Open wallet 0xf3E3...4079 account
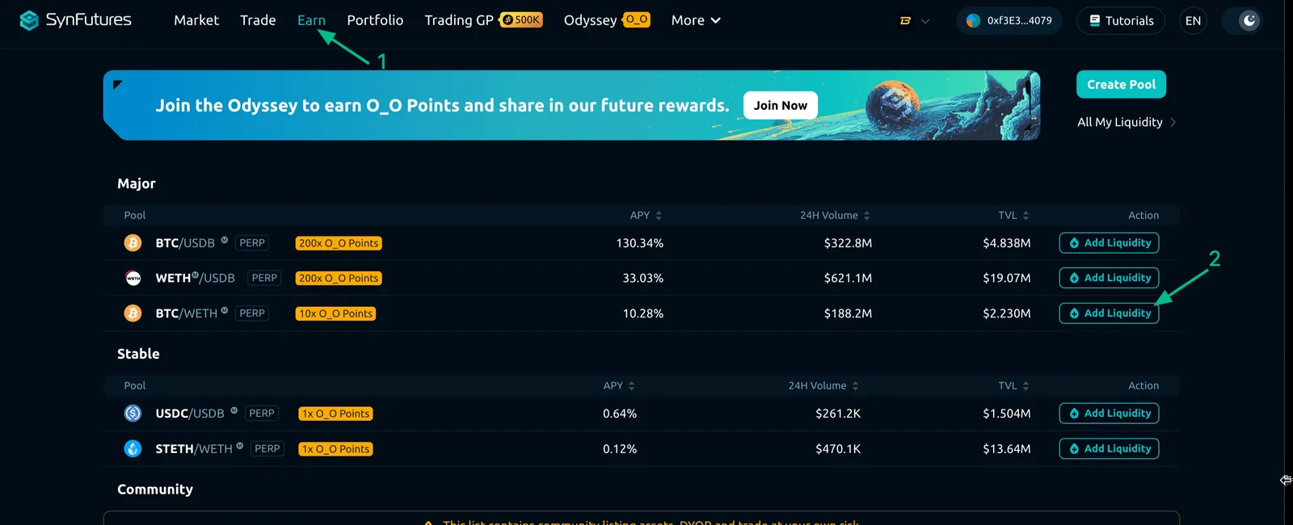 coord(1009,21)
